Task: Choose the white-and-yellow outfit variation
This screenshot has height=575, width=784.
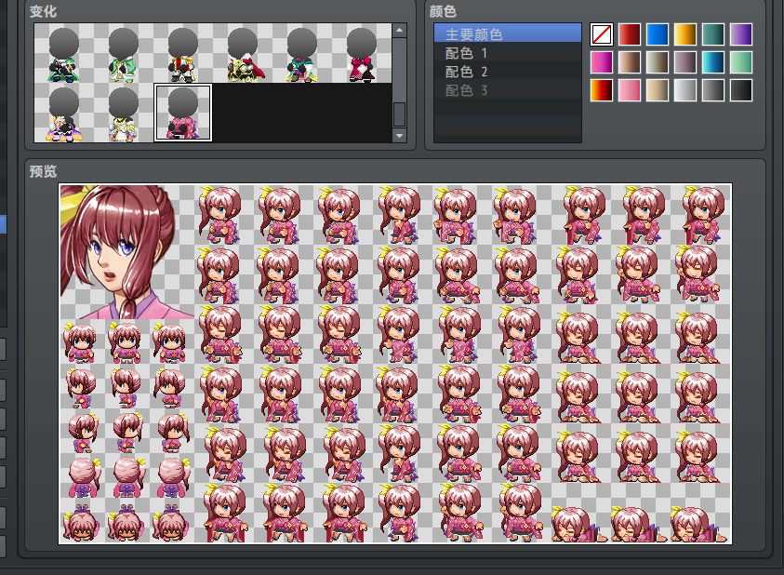Action: [x=123, y=114]
